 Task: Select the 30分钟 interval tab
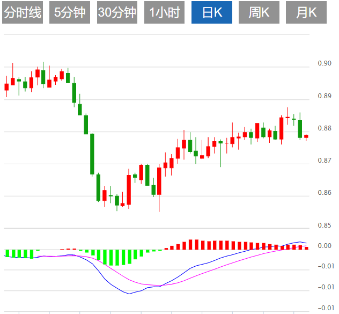[x=117, y=12]
